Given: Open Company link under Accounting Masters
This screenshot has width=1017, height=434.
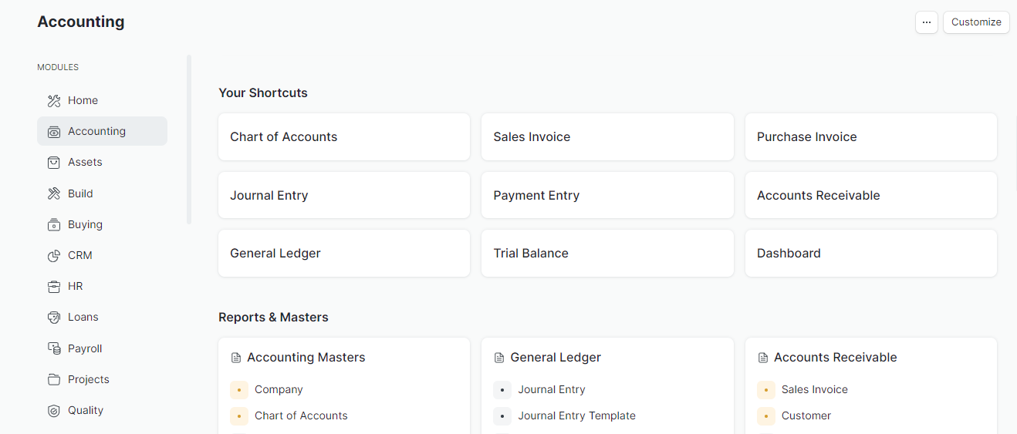Looking at the screenshot, I should coord(279,389).
